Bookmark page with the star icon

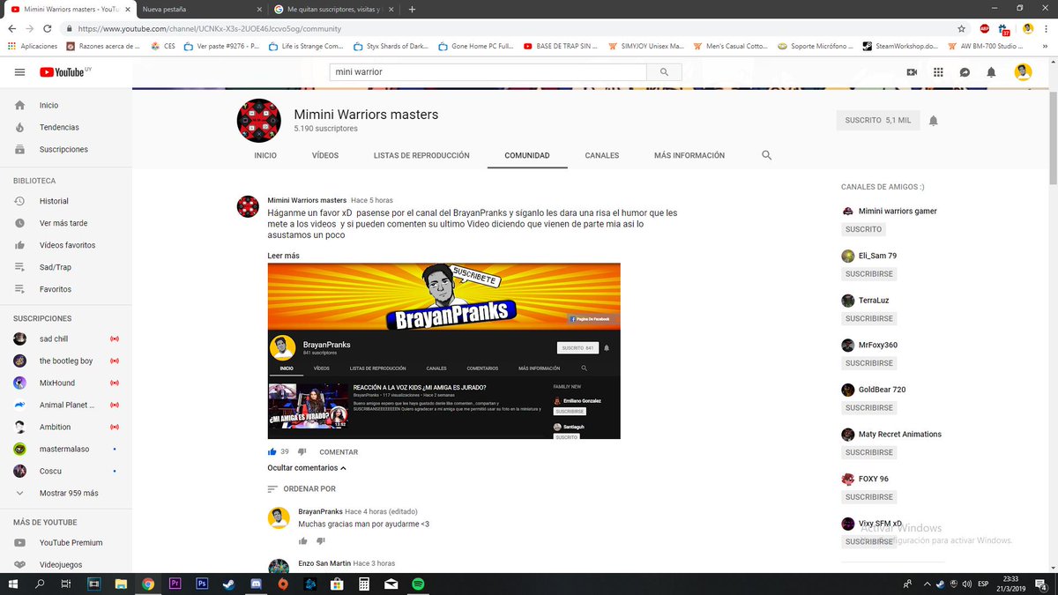click(961, 28)
